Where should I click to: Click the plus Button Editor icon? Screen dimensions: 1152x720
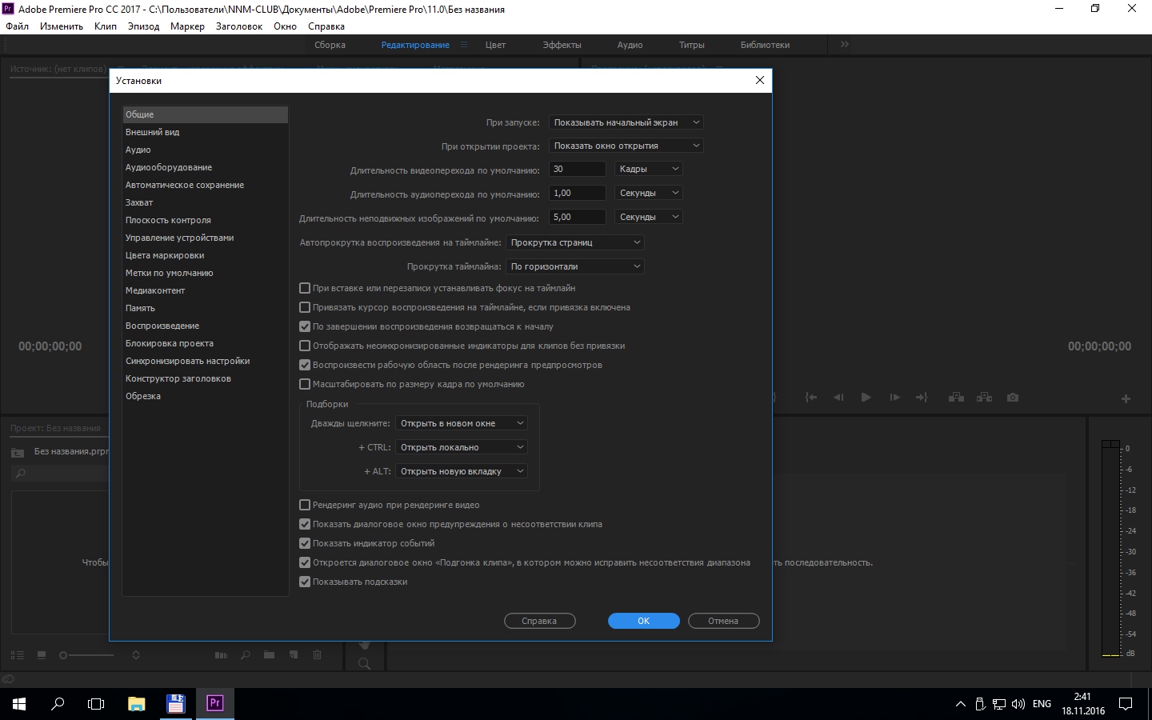pyautogui.click(x=1126, y=398)
